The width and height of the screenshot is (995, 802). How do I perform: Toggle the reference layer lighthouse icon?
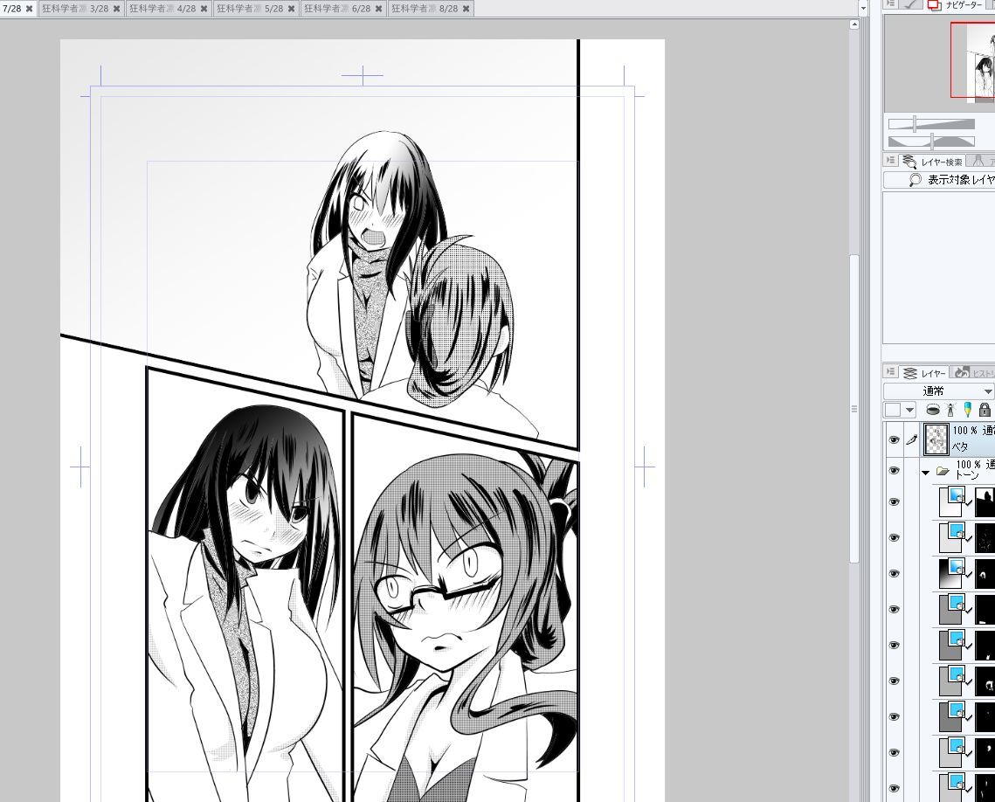pyautogui.click(x=950, y=410)
